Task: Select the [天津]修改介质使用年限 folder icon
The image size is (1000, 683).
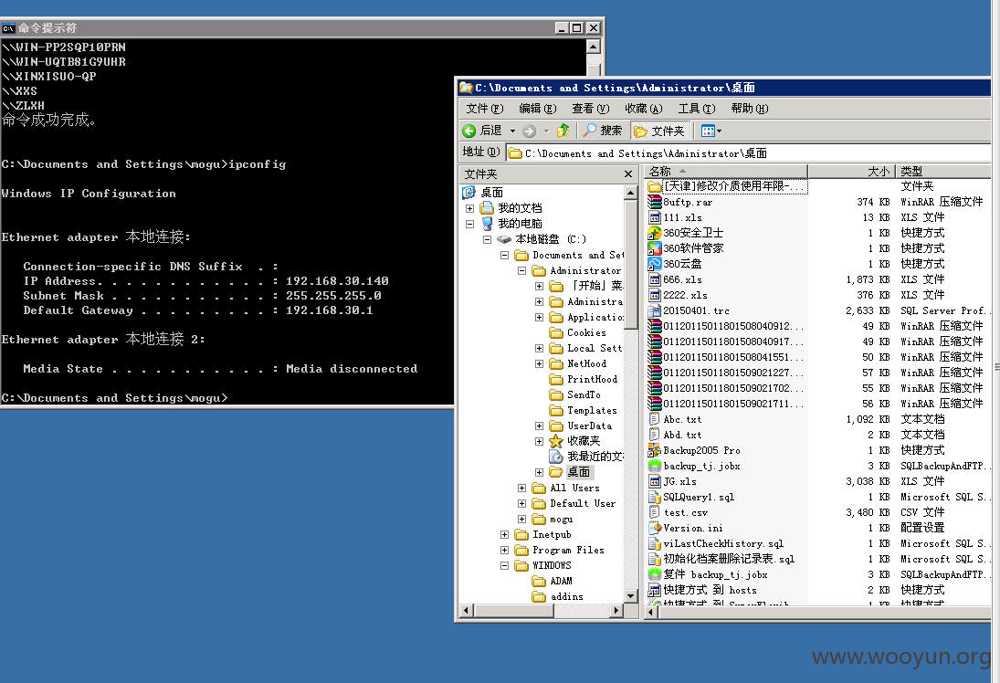Action: [x=654, y=186]
